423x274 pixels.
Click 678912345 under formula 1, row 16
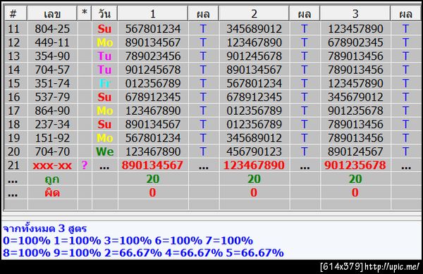coord(153,97)
